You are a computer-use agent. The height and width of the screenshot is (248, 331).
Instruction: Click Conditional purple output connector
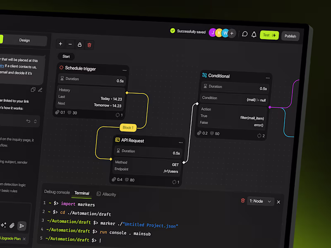(270, 107)
